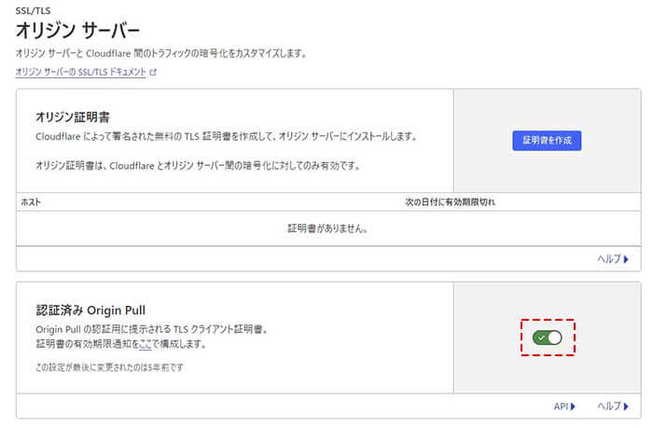Click the 認証済み Origin Pull section title
Image resolution: width=653 pixels, height=428 pixels.
[x=90, y=311]
